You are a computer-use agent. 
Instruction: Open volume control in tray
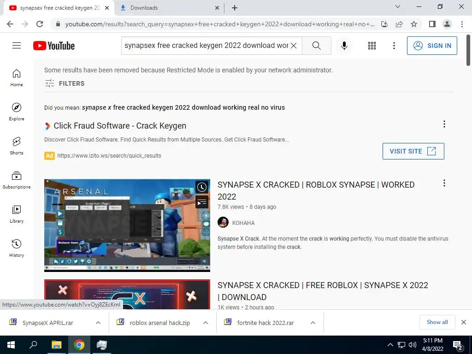412,345
